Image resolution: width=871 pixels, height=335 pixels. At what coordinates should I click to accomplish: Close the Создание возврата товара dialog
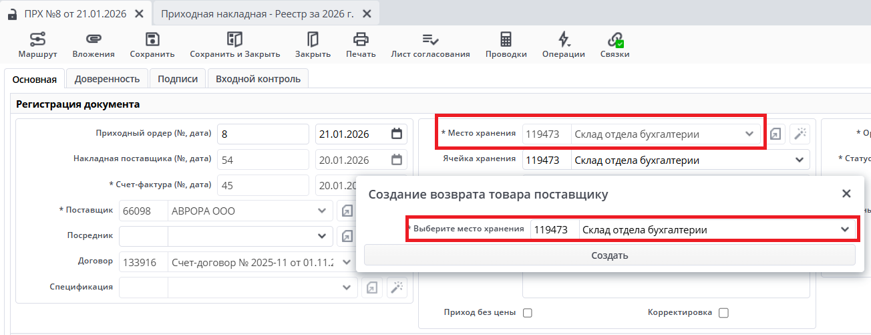[846, 194]
